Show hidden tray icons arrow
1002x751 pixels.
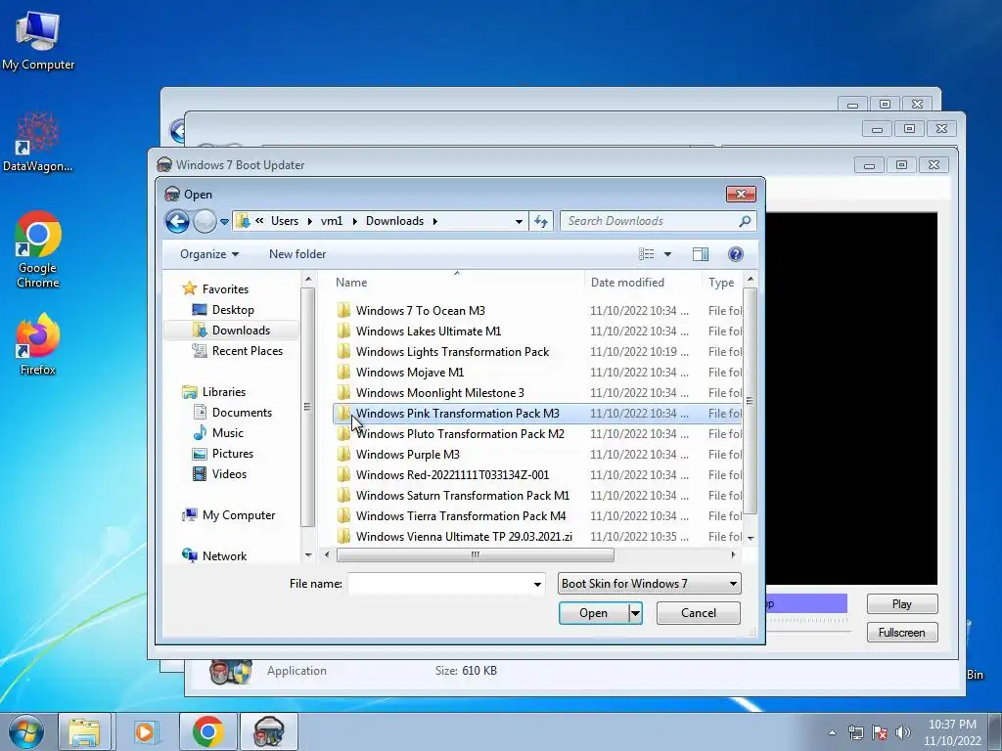(832, 732)
